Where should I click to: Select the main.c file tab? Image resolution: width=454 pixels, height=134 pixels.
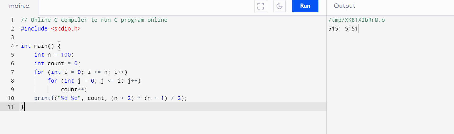click(19, 6)
